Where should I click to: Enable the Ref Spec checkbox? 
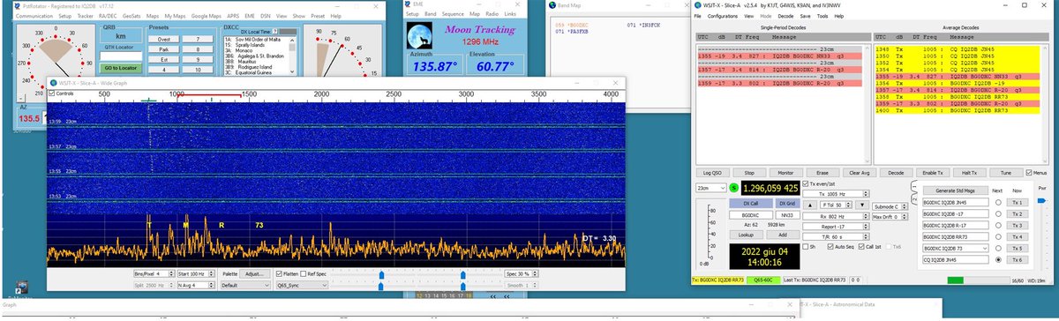click(304, 273)
